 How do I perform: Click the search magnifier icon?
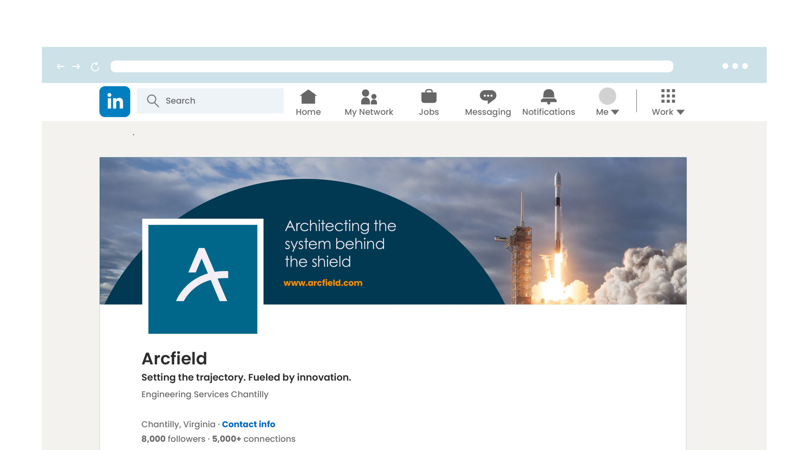coord(153,101)
